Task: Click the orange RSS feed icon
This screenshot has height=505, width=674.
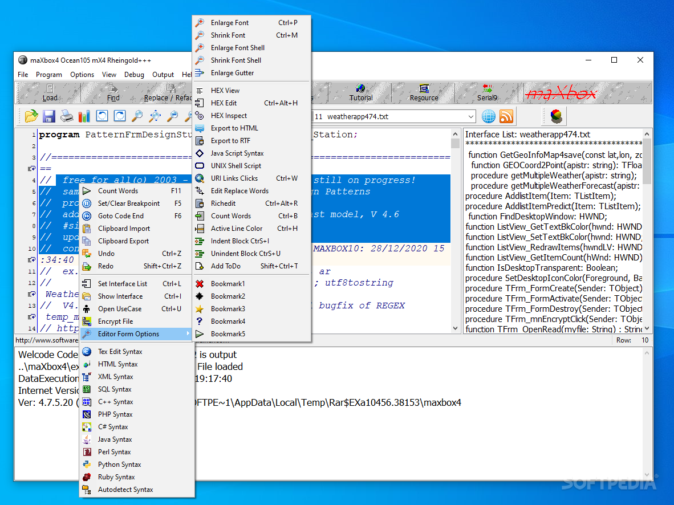Action: click(x=506, y=116)
